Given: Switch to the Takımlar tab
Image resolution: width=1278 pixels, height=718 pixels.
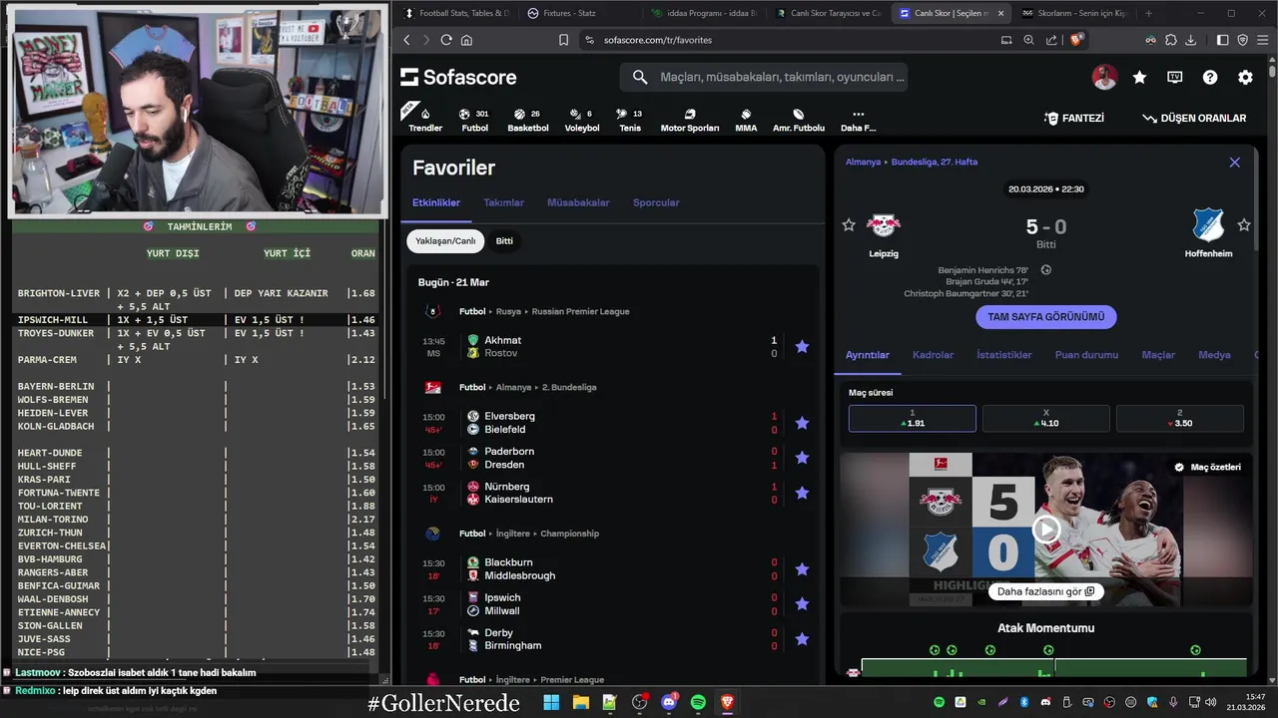Looking at the screenshot, I should point(503,202).
